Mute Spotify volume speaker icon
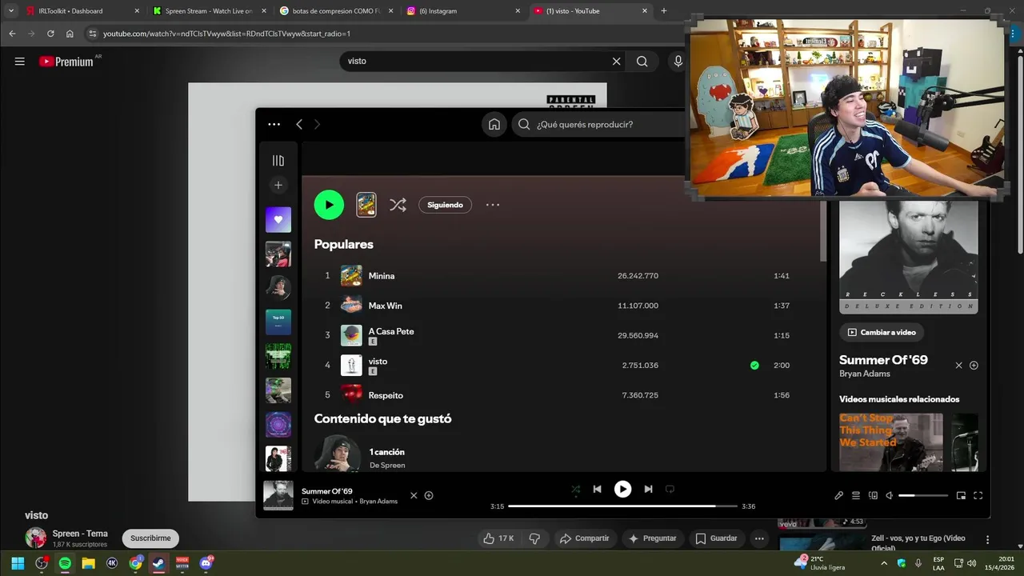The image size is (1024, 576). (x=889, y=495)
